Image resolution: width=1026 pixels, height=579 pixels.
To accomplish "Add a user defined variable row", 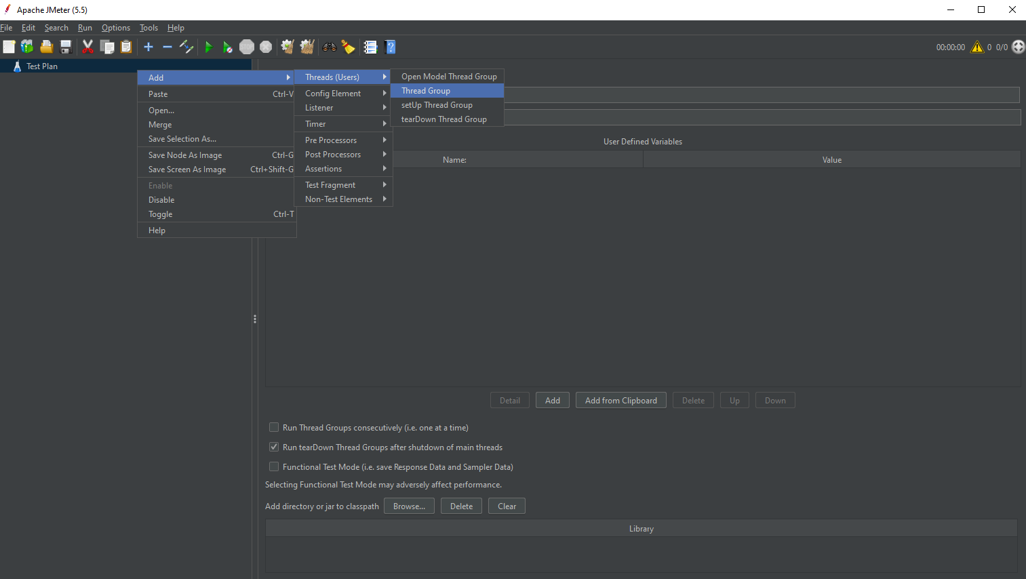I will pyautogui.click(x=553, y=401).
